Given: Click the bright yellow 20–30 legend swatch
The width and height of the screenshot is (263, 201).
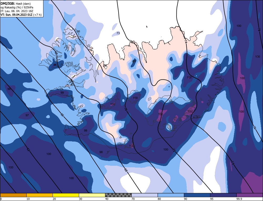Looking at the screenshot, I should click(x=66, y=195).
